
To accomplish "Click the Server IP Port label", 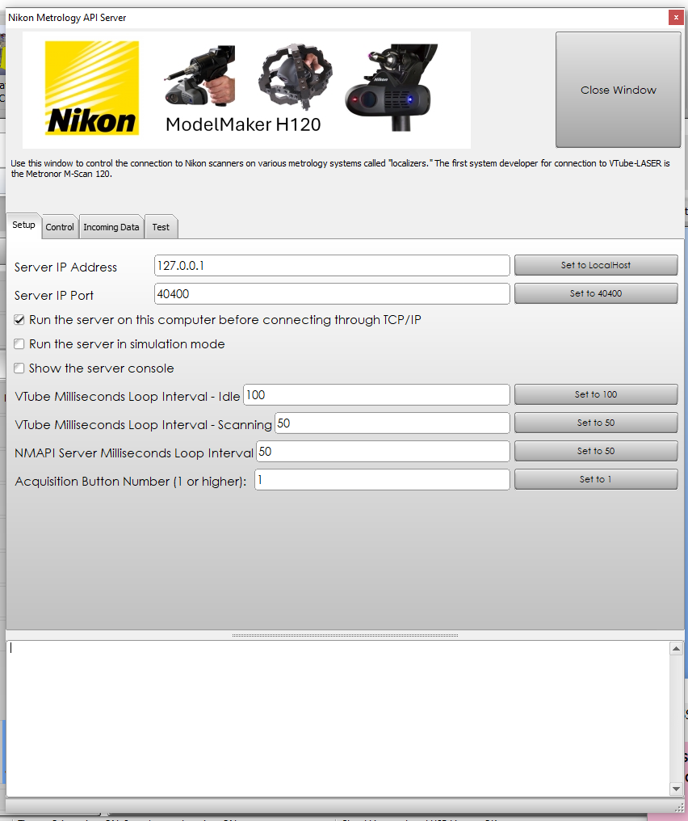I will coord(54,295).
